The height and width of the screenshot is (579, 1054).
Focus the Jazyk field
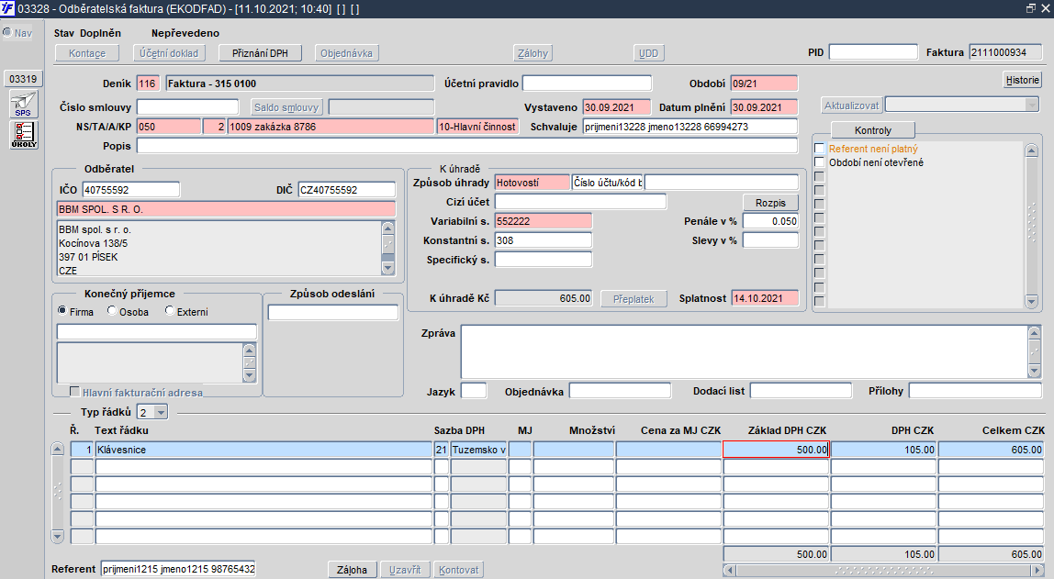click(474, 391)
